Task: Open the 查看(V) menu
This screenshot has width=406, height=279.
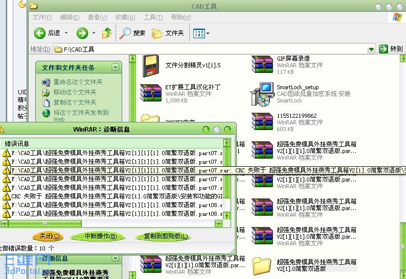Action: tap(97, 17)
